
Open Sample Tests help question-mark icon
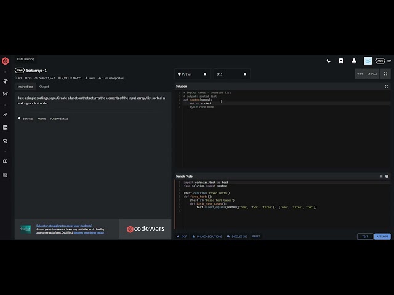[x=387, y=176]
